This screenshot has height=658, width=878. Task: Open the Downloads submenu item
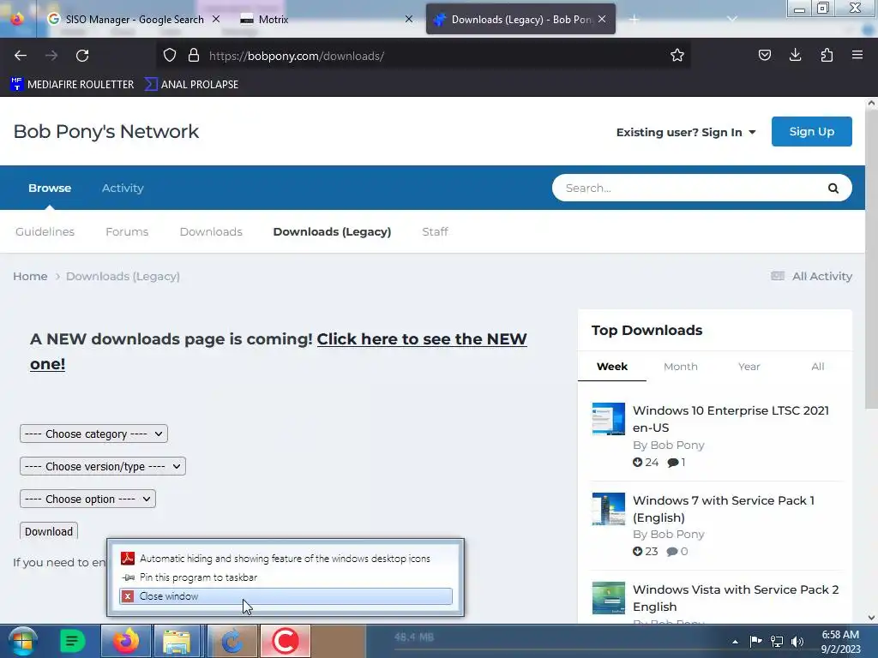point(211,231)
